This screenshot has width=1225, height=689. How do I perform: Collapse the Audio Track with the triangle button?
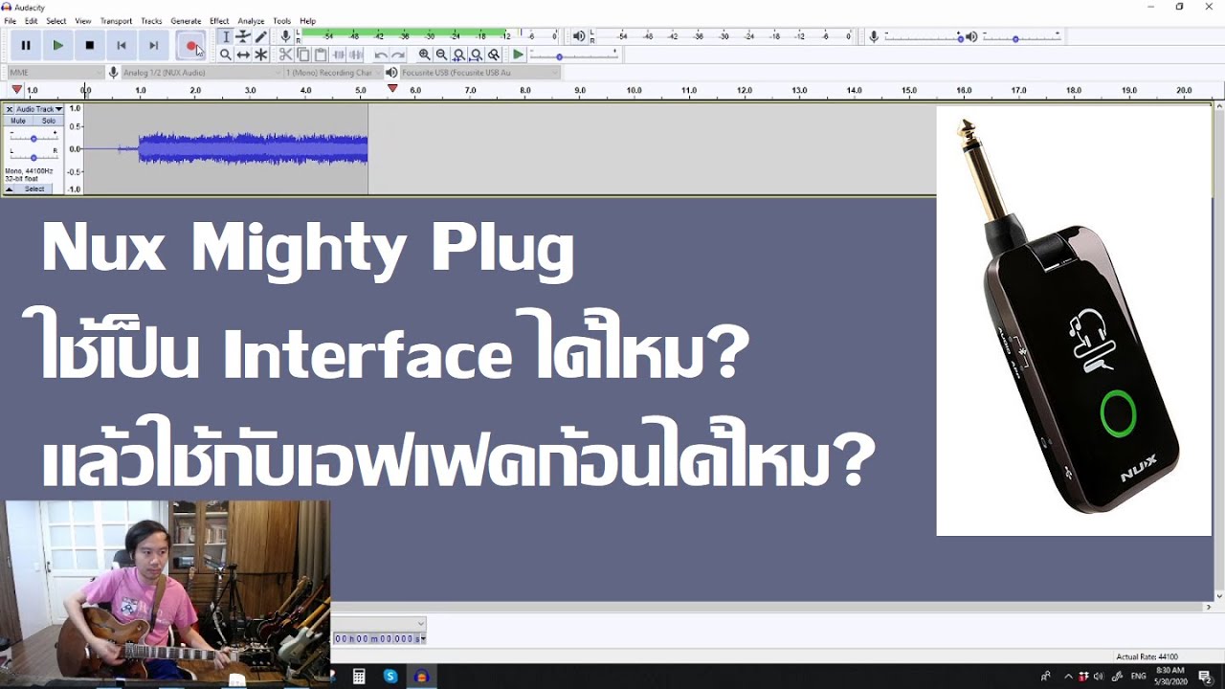click(10, 189)
